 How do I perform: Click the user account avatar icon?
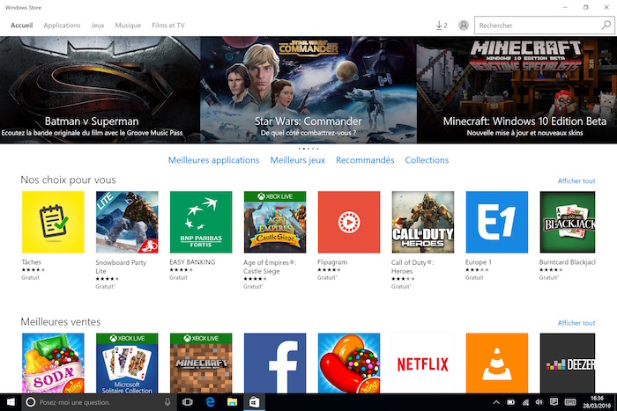click(464, 26)
